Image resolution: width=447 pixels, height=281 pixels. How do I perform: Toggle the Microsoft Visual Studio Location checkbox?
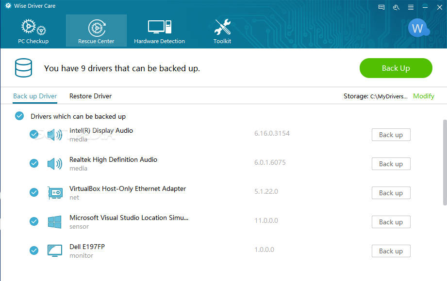coord(34,221)
